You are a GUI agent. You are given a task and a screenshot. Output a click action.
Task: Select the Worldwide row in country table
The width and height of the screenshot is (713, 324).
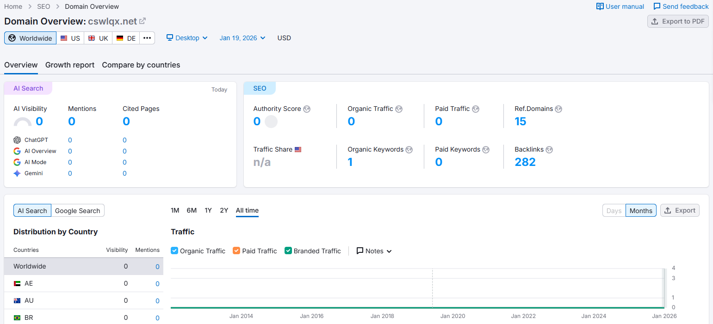[84, 266]
